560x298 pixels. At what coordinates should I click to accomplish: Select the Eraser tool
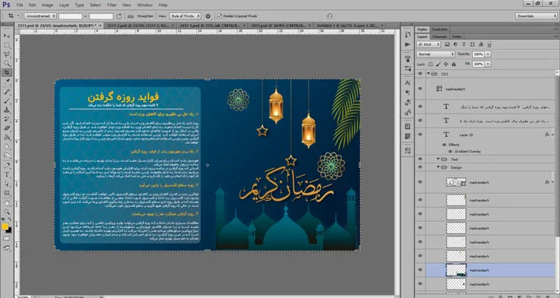point(7,128)
